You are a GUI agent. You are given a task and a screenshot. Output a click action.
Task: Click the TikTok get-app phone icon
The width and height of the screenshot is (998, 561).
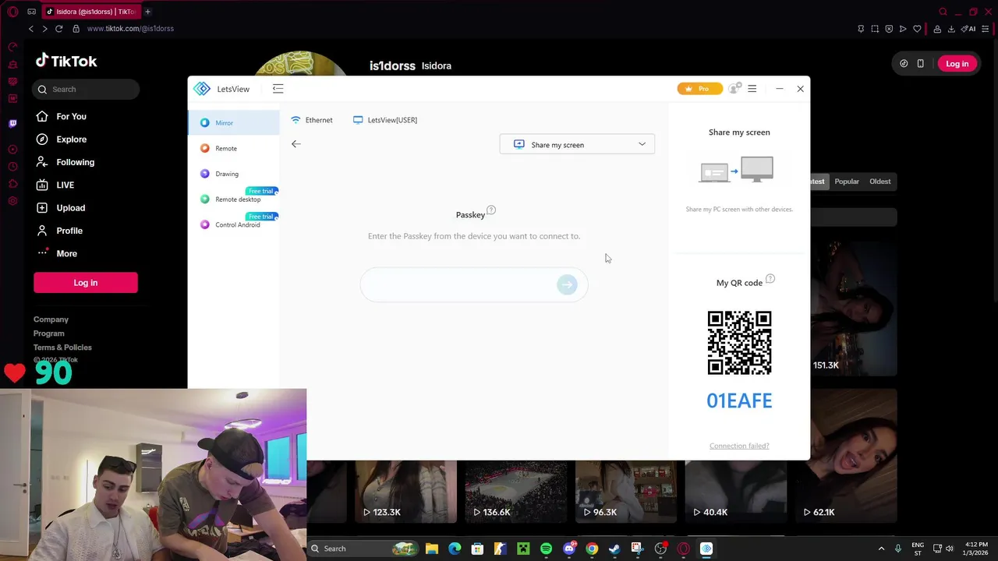pyautogui.click(x=920, y=64)
